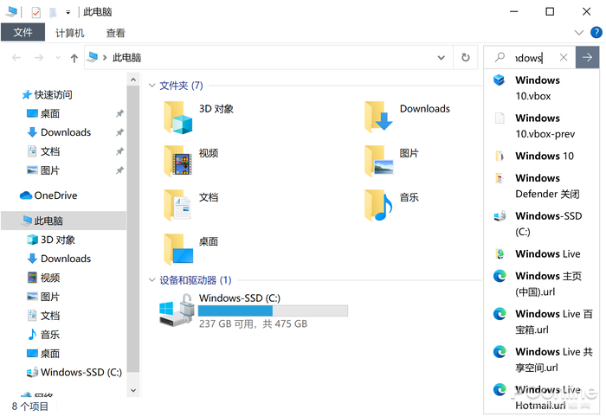This screenshot has height=416, width=606.
Task: Click the C: drive storage usage bar
Action: click(x=273, y=310)
